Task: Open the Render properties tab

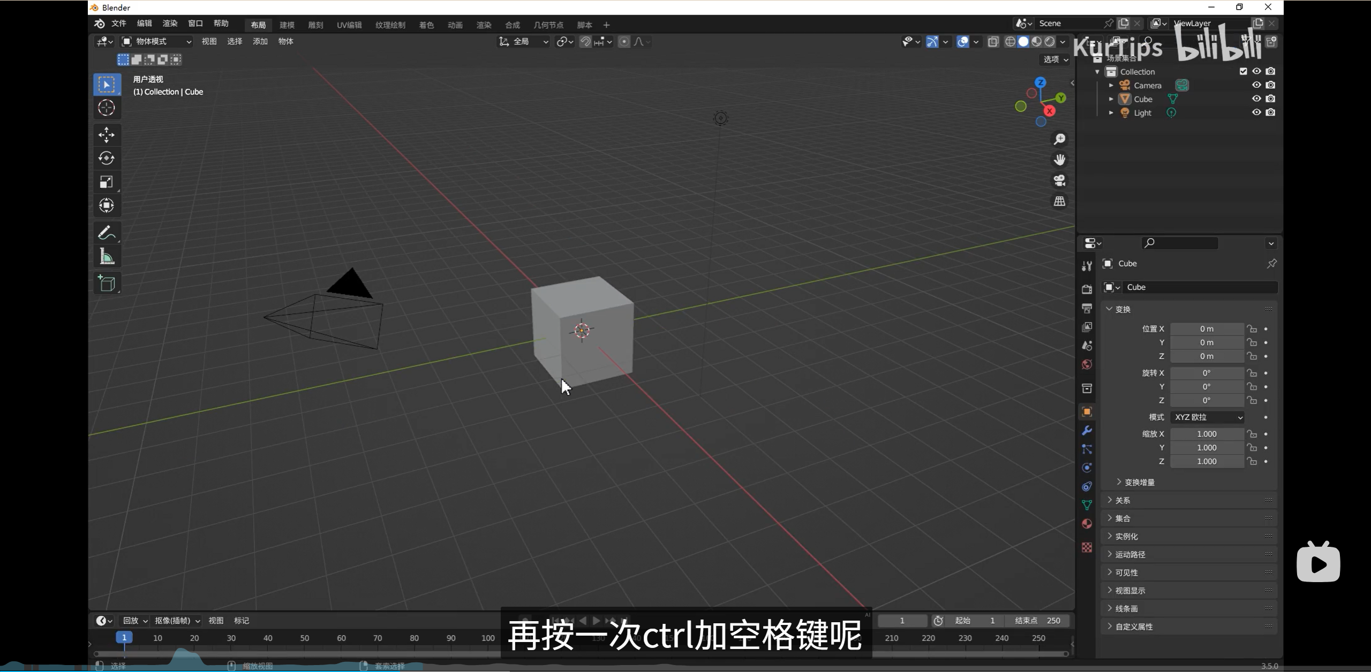Action: click(1087, 289)
